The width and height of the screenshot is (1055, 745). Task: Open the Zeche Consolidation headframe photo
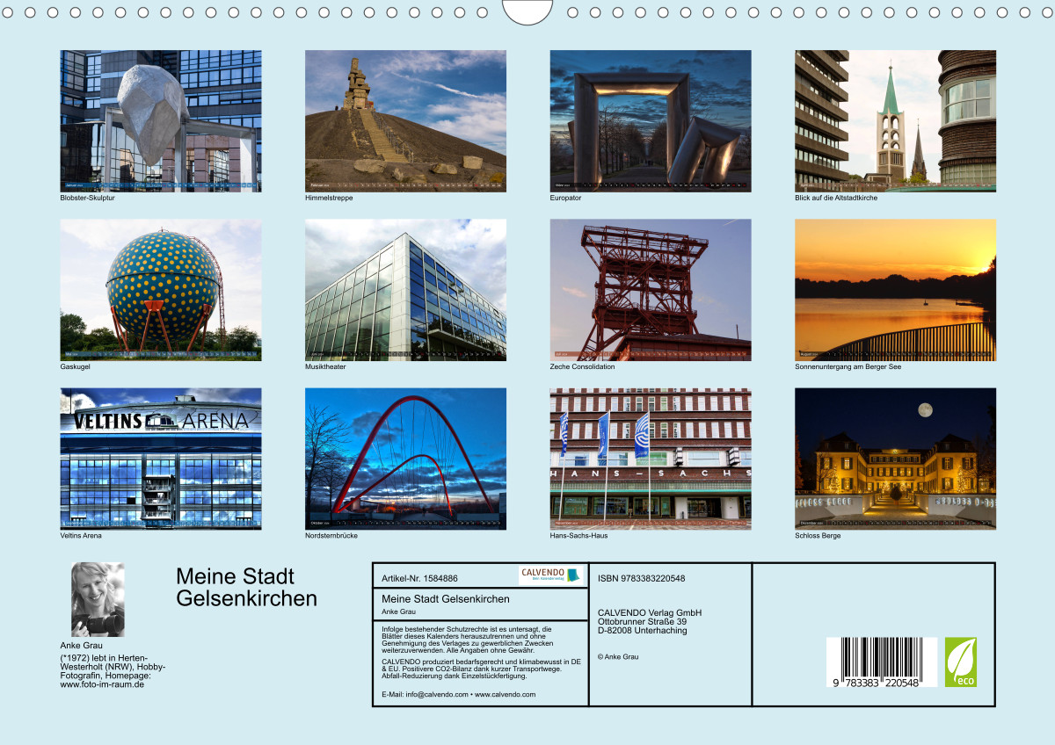click(651, 290)
